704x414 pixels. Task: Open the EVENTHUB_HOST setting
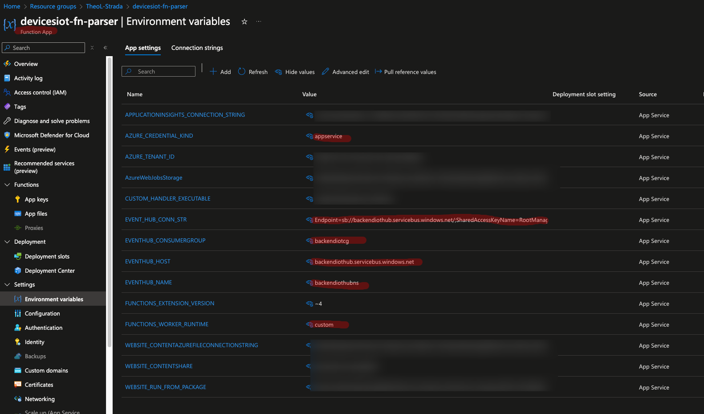[x=148, y=262]
